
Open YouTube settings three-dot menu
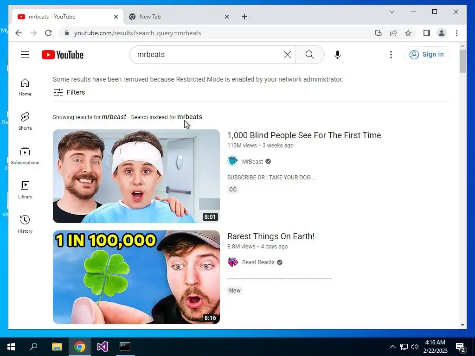pos(391,55)
